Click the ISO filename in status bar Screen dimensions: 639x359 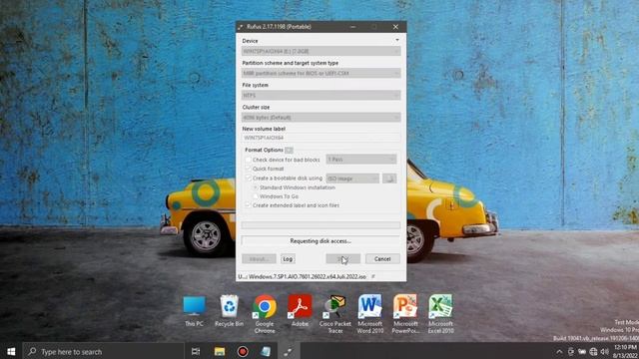308,276
